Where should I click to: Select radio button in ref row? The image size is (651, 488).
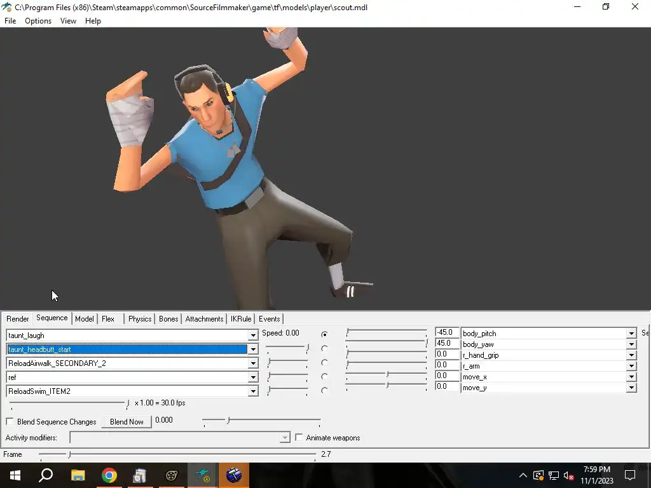(x=324, y=376)
